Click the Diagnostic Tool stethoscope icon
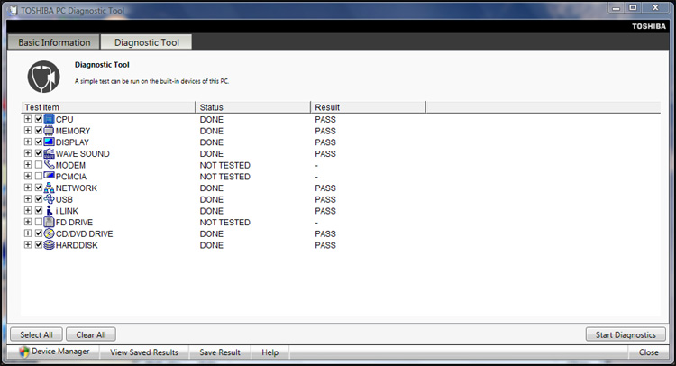This screenshot has height=366, width=676. click(x=43, y=77)
